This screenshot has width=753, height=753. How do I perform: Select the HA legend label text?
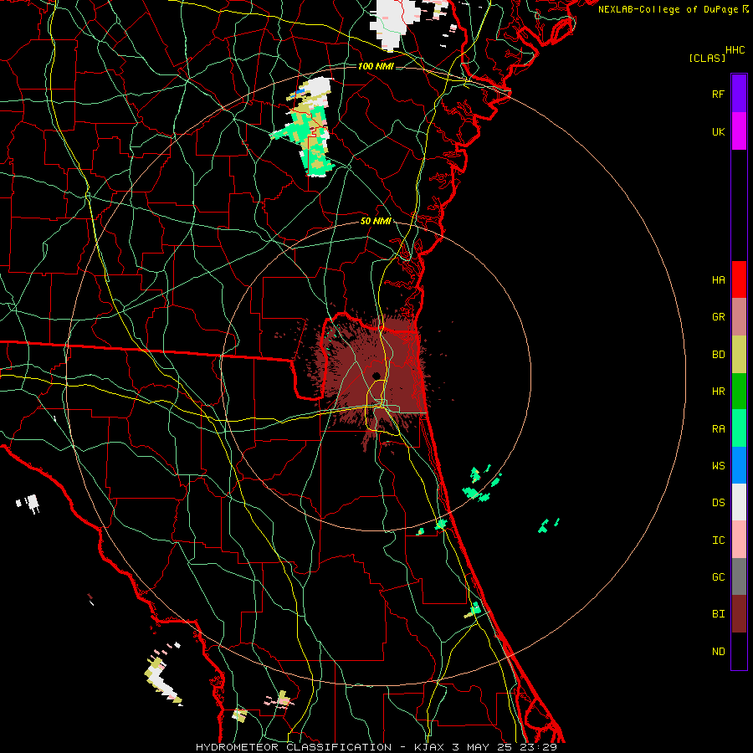(718, 279)
